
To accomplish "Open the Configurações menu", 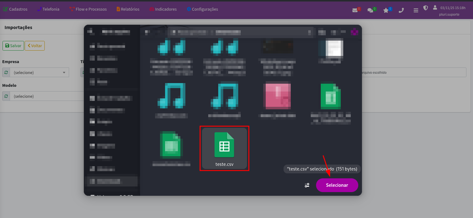I will (202, 9).
